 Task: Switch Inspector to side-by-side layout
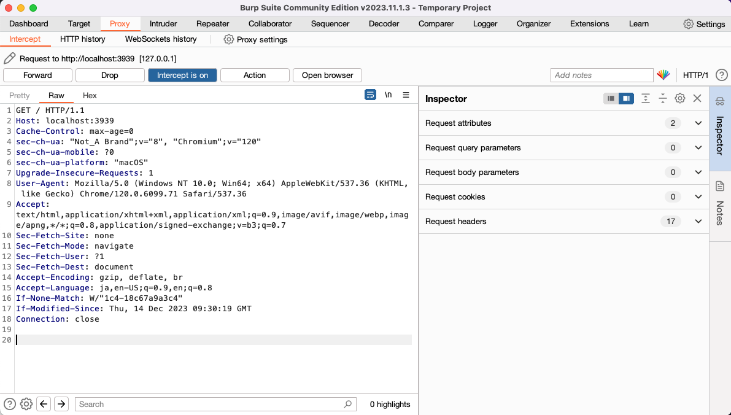[x=626, y=98]
